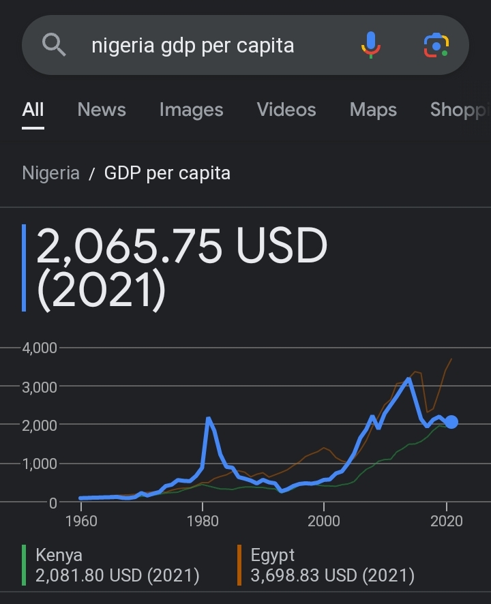The width and height of the screenshot is (491, 604).
Task: Tap the 2,065.75 USD headline value
Action: coord(181,246)
